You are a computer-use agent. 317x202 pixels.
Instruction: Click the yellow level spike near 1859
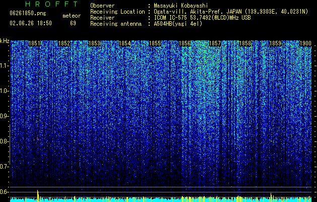[271, 197]
